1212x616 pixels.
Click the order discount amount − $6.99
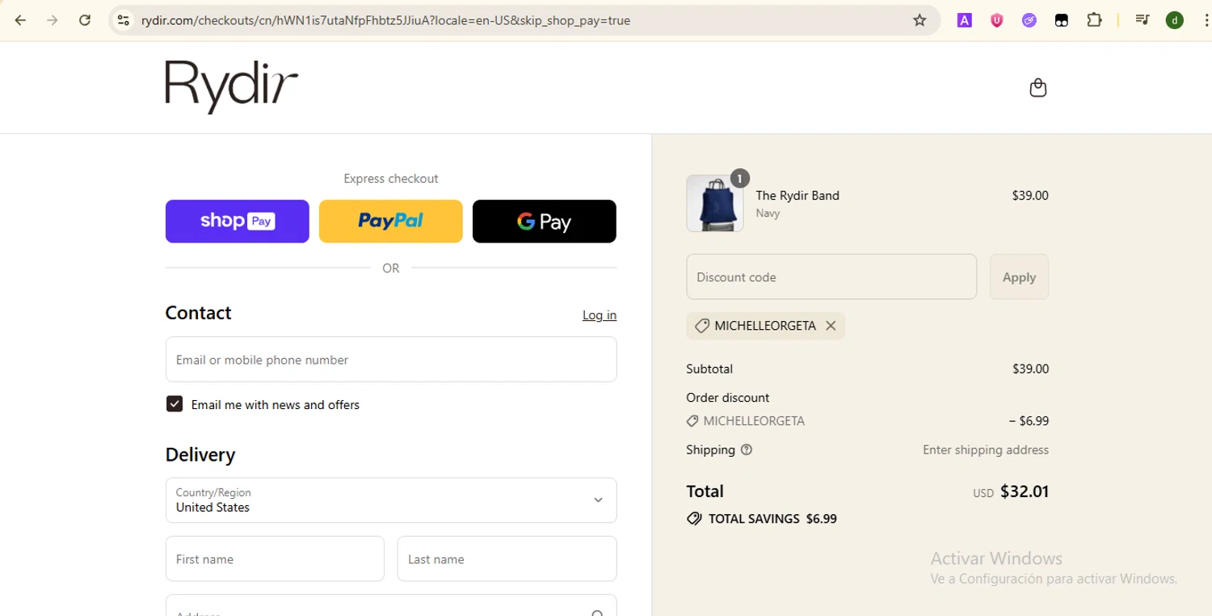click(1029, 420)
